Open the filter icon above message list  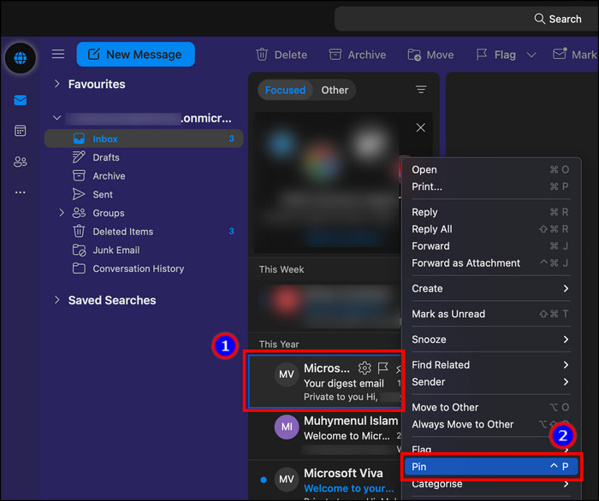[x=420, y=90]
